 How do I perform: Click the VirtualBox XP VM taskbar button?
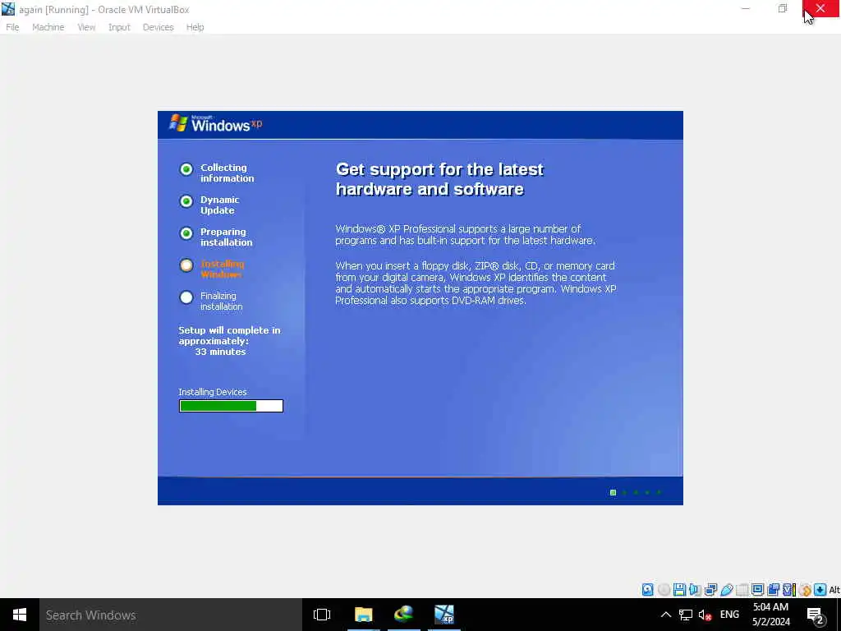pyautogui.click(x=444, y=615)
